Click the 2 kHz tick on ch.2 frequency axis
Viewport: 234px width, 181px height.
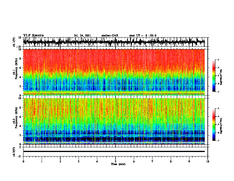pyautogui.click(x=20, y=135)
